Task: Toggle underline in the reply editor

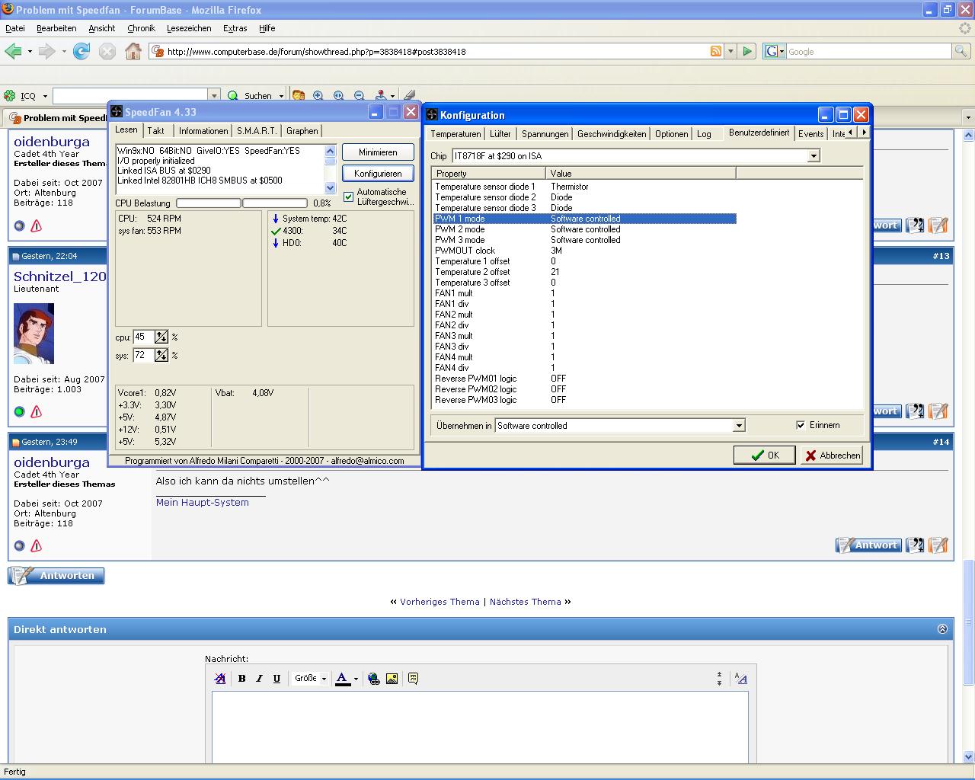Action: pos(277,679)
